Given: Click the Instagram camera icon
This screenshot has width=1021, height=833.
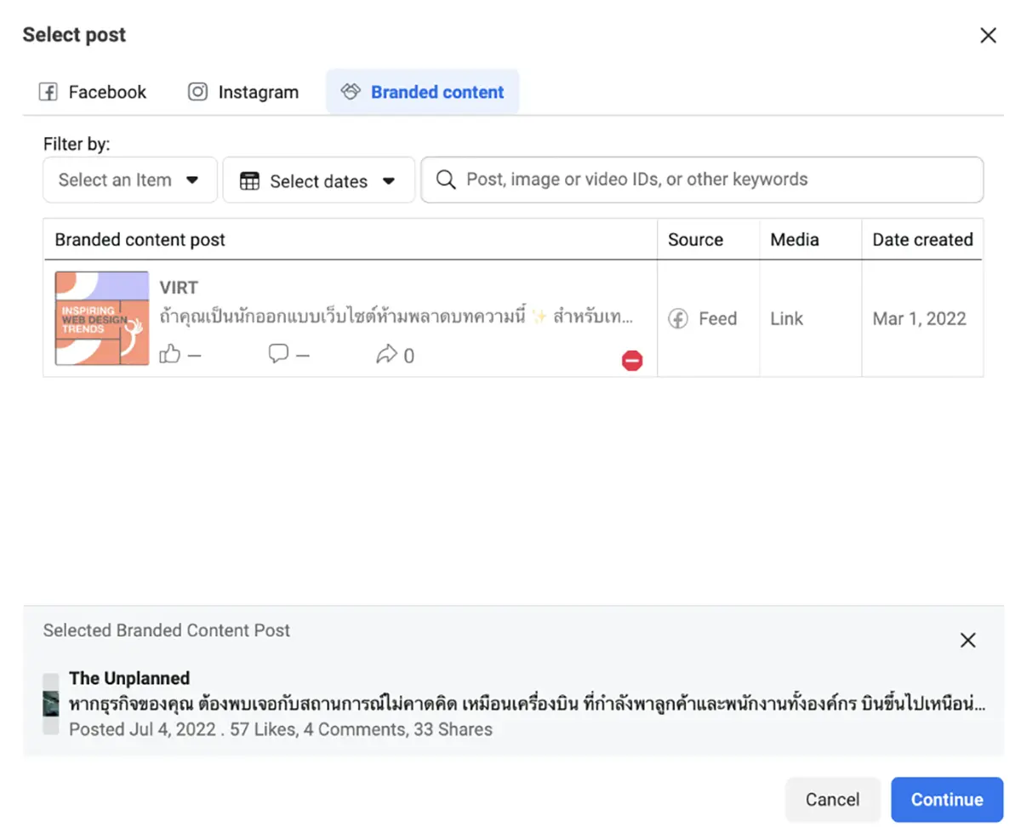Looking at the screenshot, I should point(197,91).
